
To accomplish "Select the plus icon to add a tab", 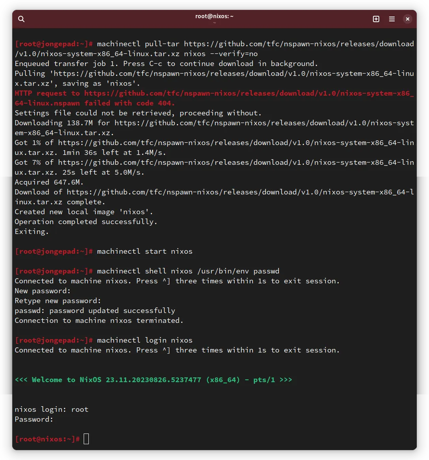I will tap(376, 19).
